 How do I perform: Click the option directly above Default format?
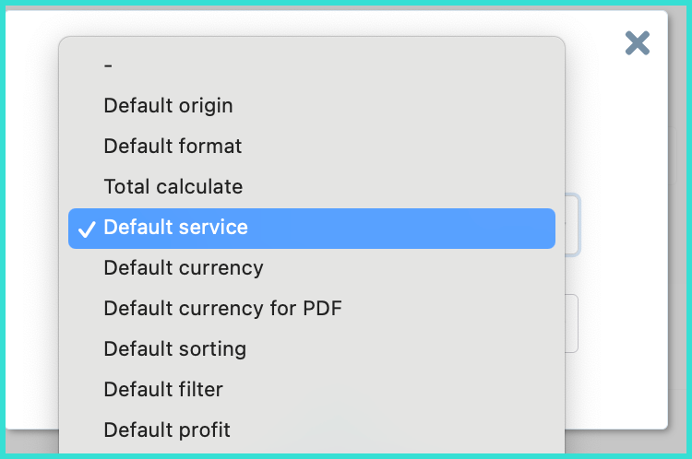tap(168, 106)
